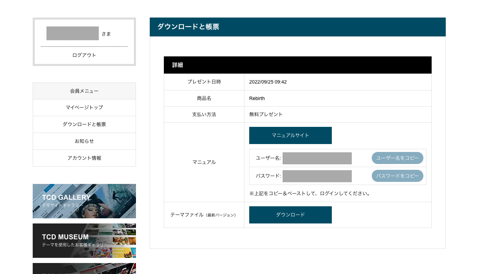The width and height of the screenshot is (485, 274).
Task: Click the copy-paste login note text
Action: click(310, 194)
